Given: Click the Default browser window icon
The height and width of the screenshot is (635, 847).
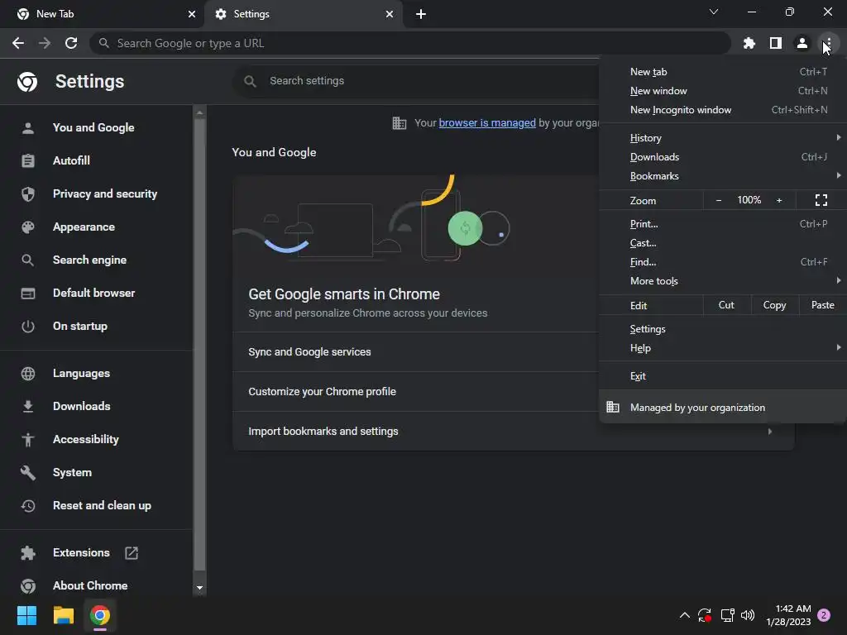Looking at the screenshot, I should coord(27,294).
